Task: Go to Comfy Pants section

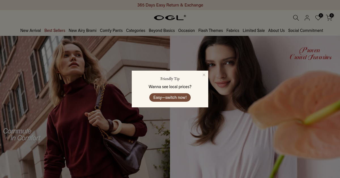Action: 111,31
